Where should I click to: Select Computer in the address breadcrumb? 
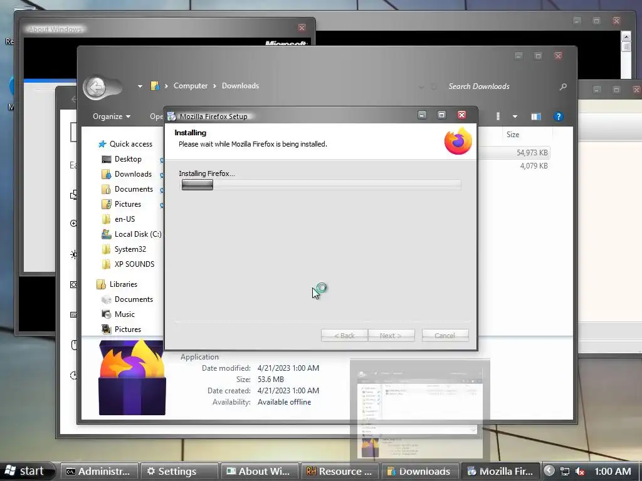coord(191,86)
